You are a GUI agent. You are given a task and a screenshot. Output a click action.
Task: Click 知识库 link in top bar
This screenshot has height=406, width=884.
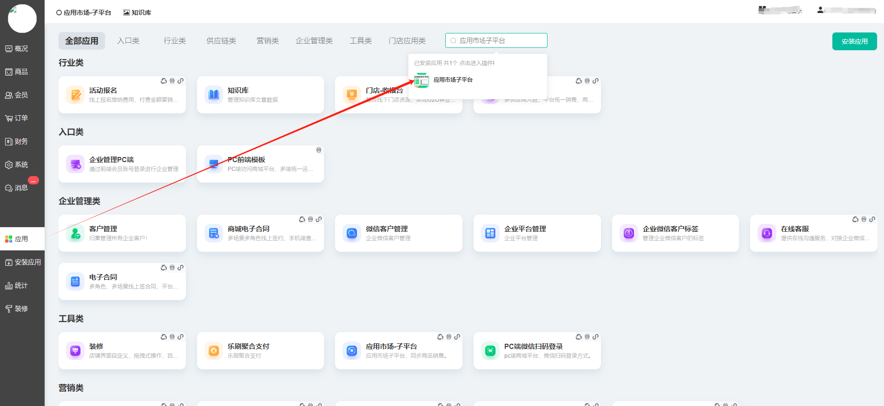pyautogui.click(x=138, y=13)
